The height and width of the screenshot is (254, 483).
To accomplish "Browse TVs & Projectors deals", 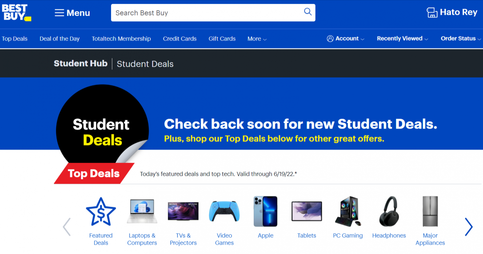I will point(183,212).
